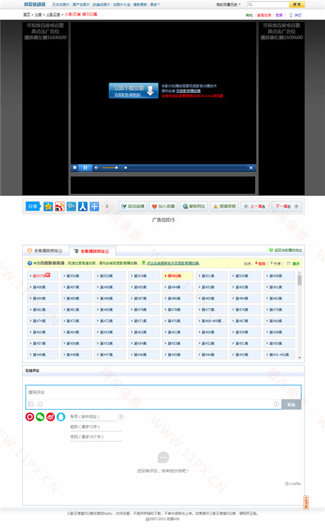Open 日本动画片 in the top menu
This screenshot has width=325, height=529.
pyautogui.click(x=61, y=5)
